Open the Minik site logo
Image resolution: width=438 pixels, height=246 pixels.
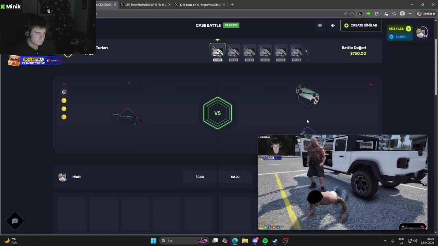click(11, 6)
